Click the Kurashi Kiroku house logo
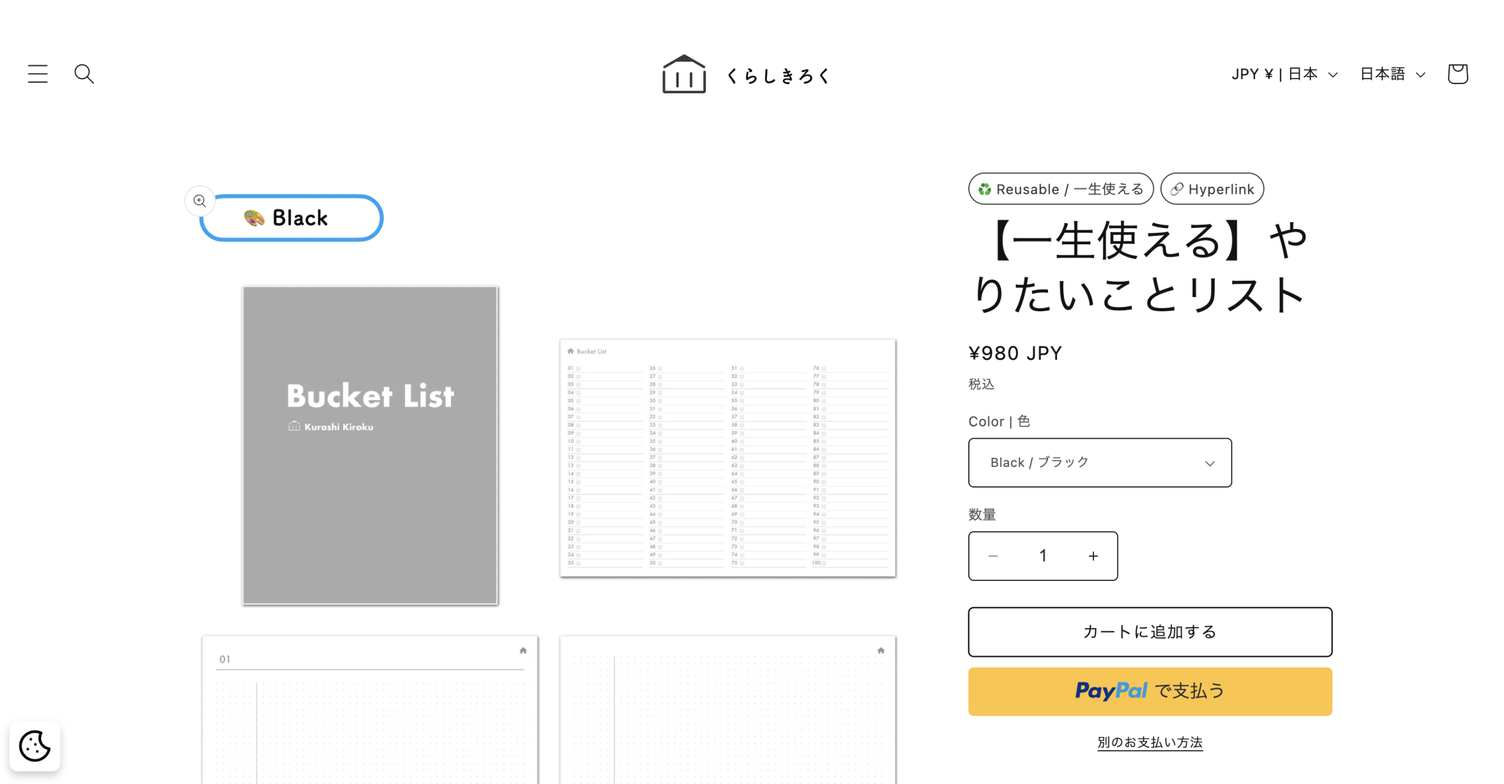 683,75
